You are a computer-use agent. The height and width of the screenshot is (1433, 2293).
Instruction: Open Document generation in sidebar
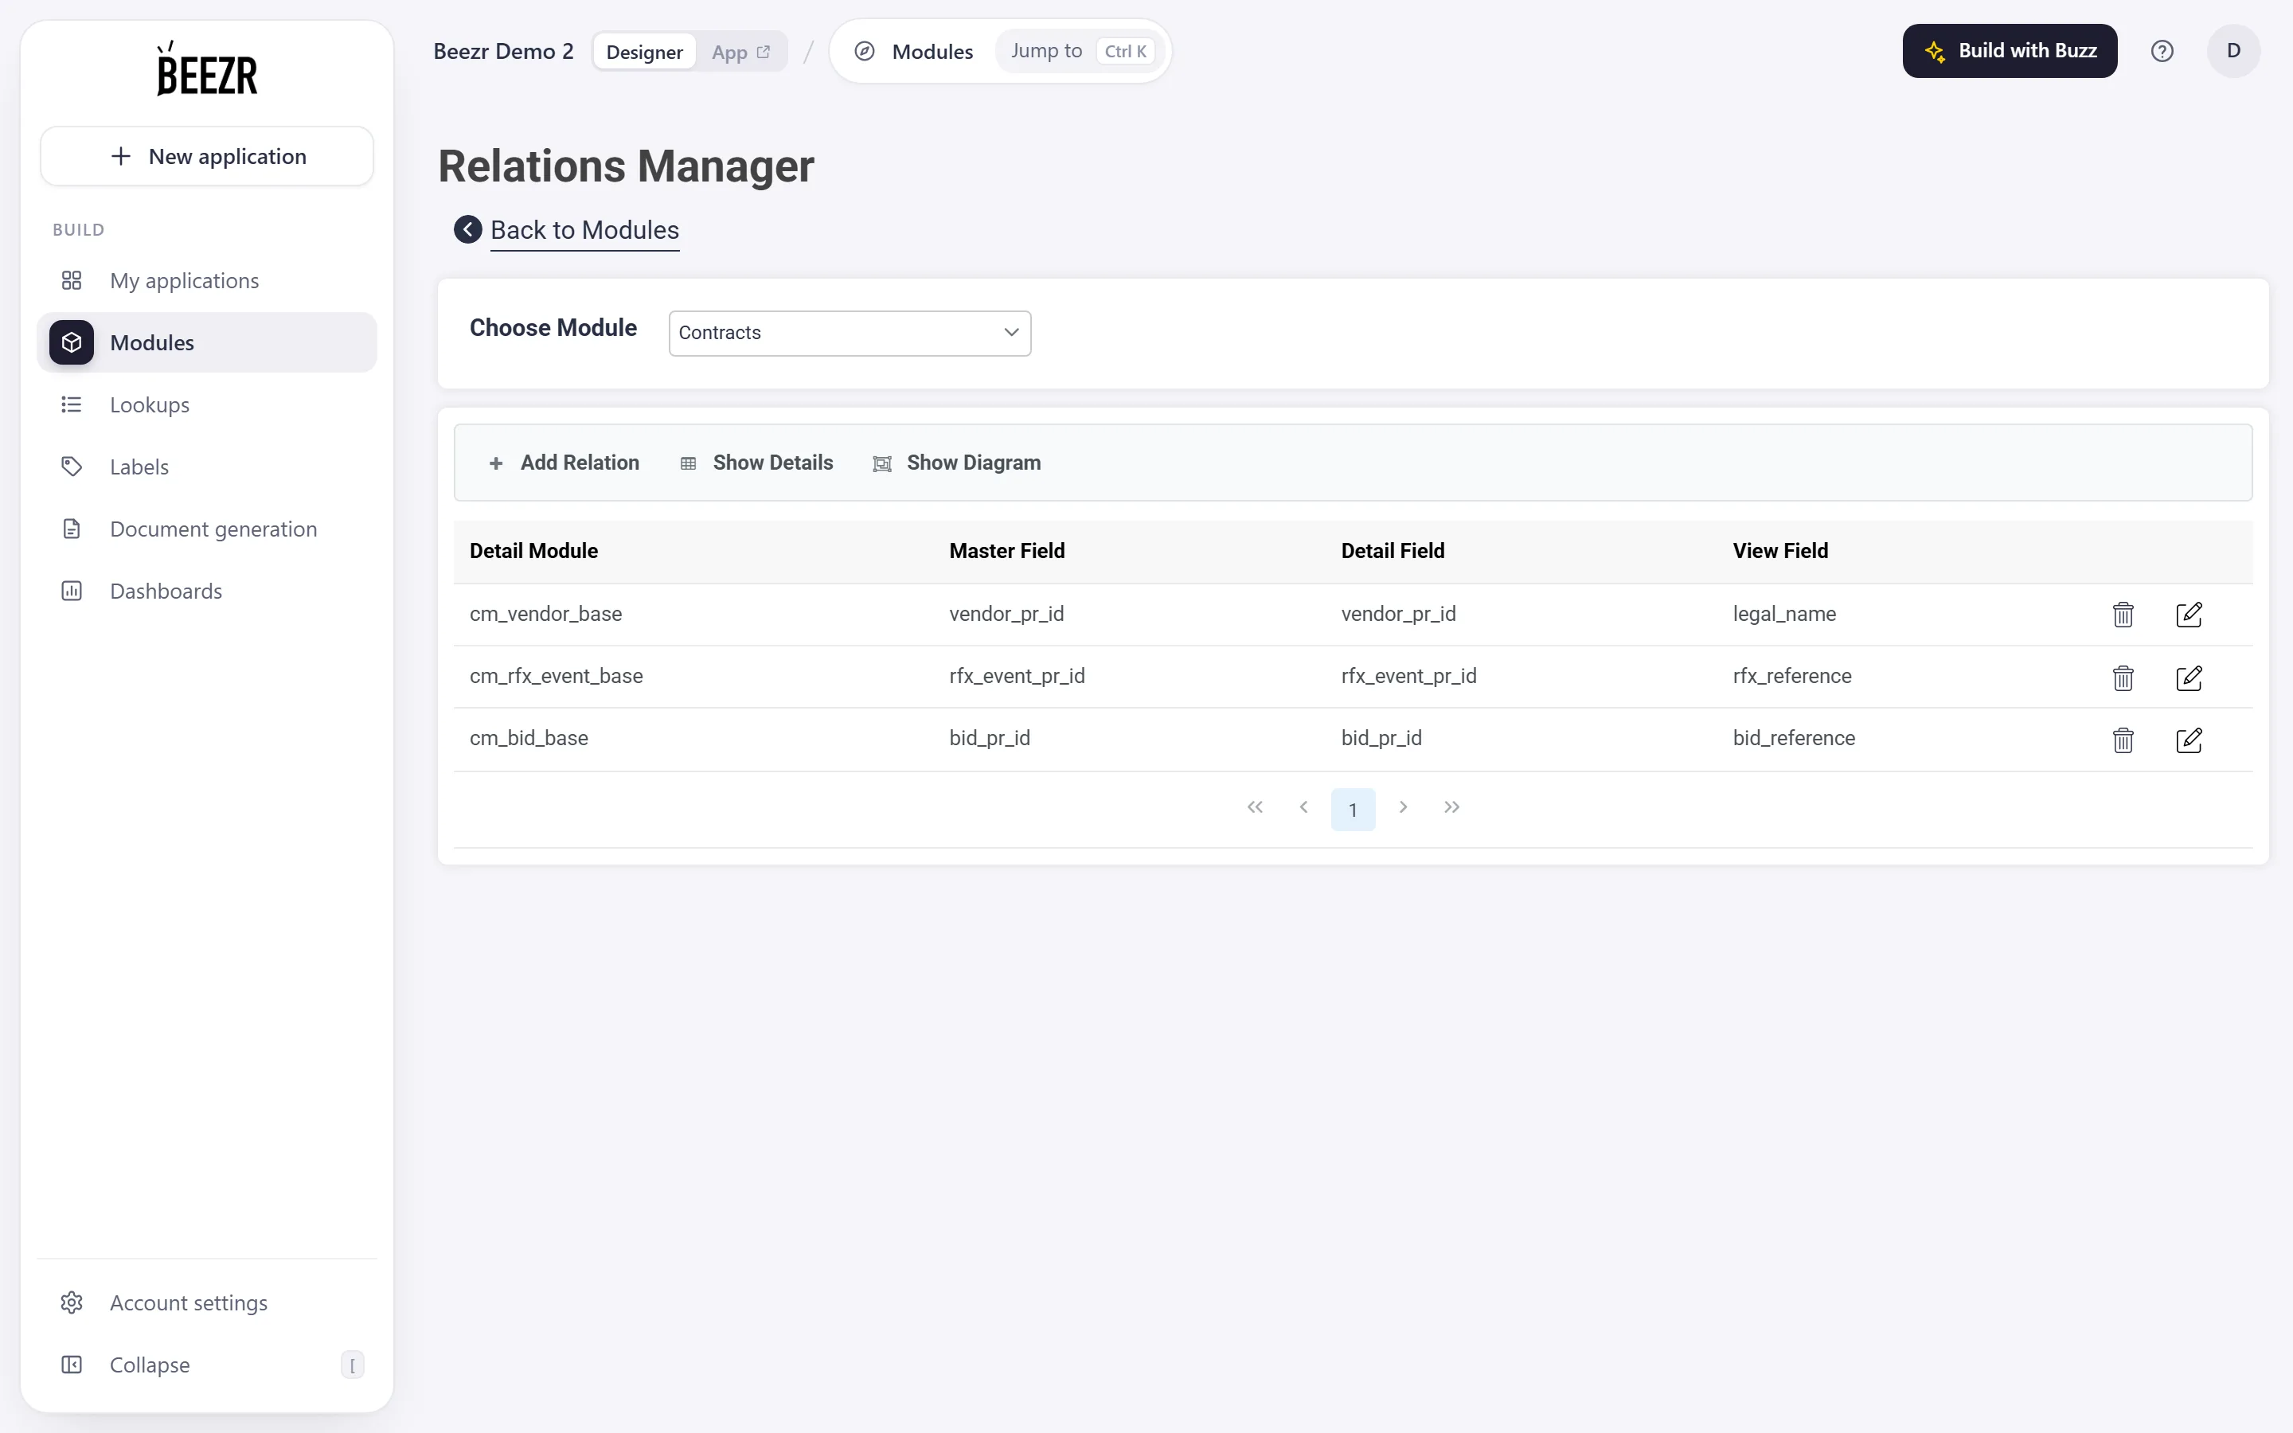pos(206,529)
